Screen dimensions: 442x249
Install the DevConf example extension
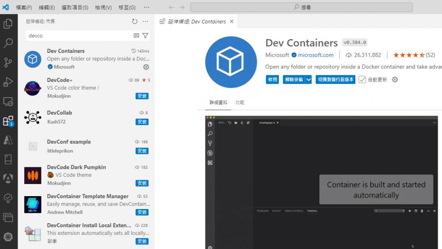[142, 151]
